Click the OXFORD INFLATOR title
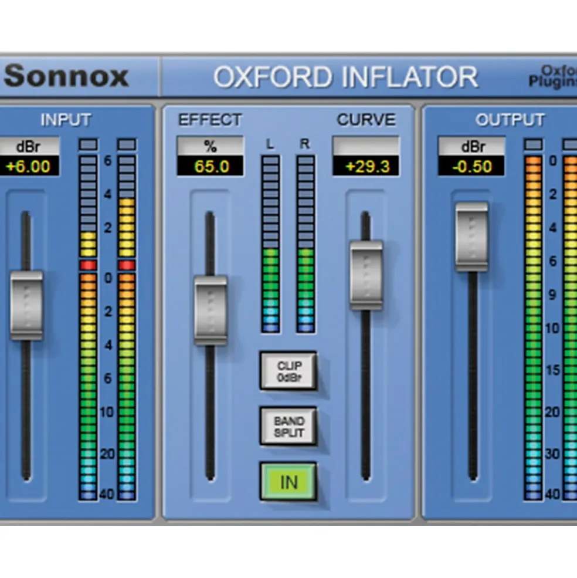The width and height of the screenshot is (577, 578). 345,77
